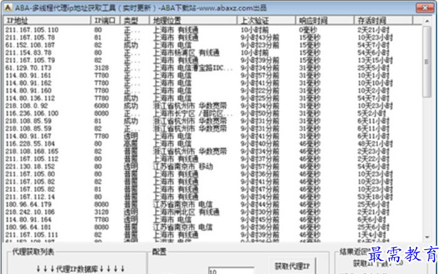Click the 获取代理IP button
Image resolution: width=444 pixels, height=274 pixels.
tap(292, 266)
